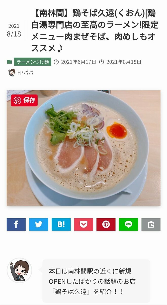Click the updated date 2021年8月18日
167x305 pixels.
click(124, 62)
